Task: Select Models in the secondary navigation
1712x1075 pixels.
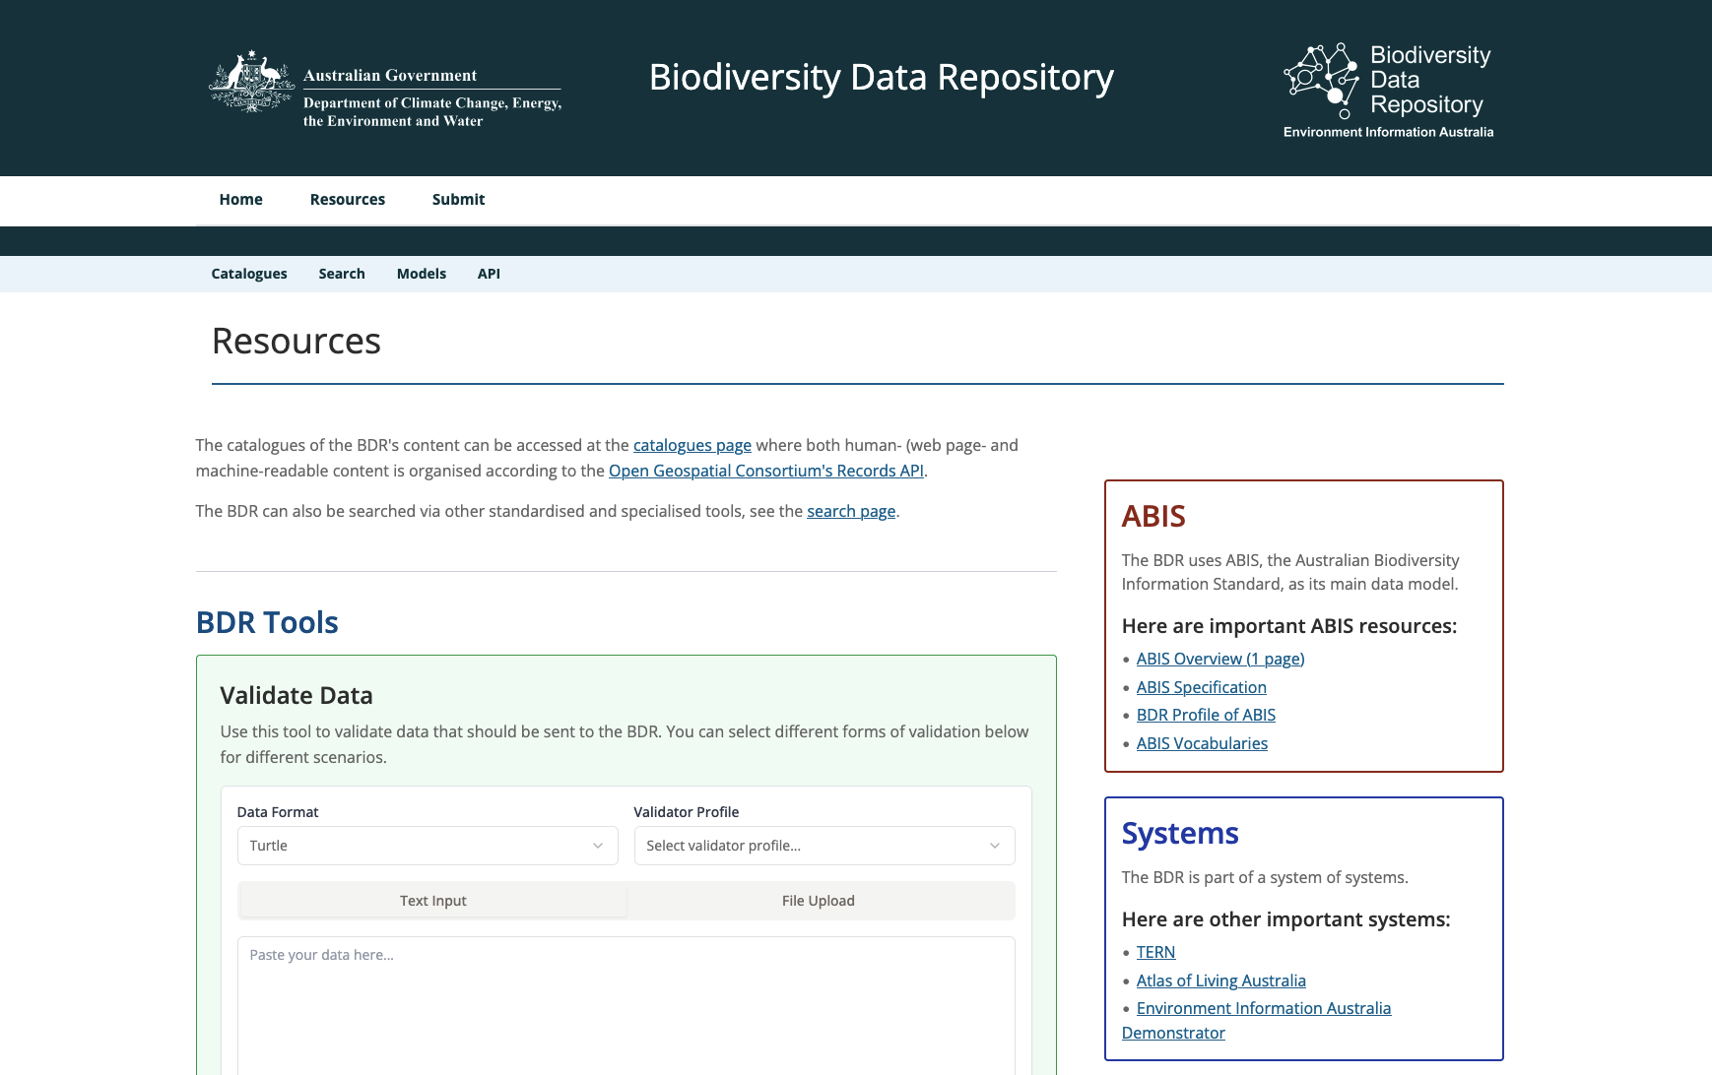Action: 422,274
